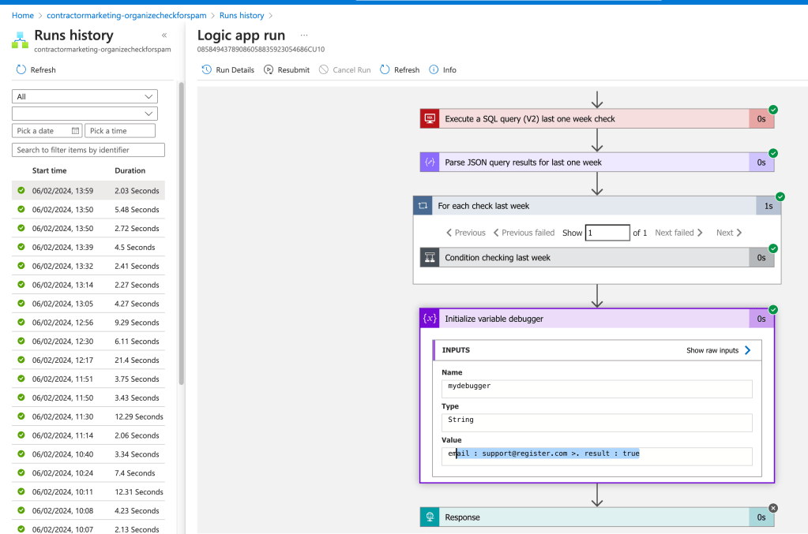Open the run from 06/02/2024, 13:32
Viewport: 808px width, 534px height.
point(88,266)
